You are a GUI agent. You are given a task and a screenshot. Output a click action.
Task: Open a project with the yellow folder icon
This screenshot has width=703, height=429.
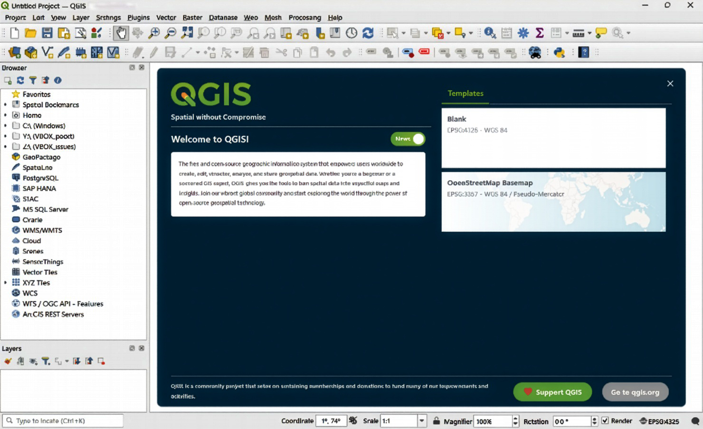coord(30,33)
